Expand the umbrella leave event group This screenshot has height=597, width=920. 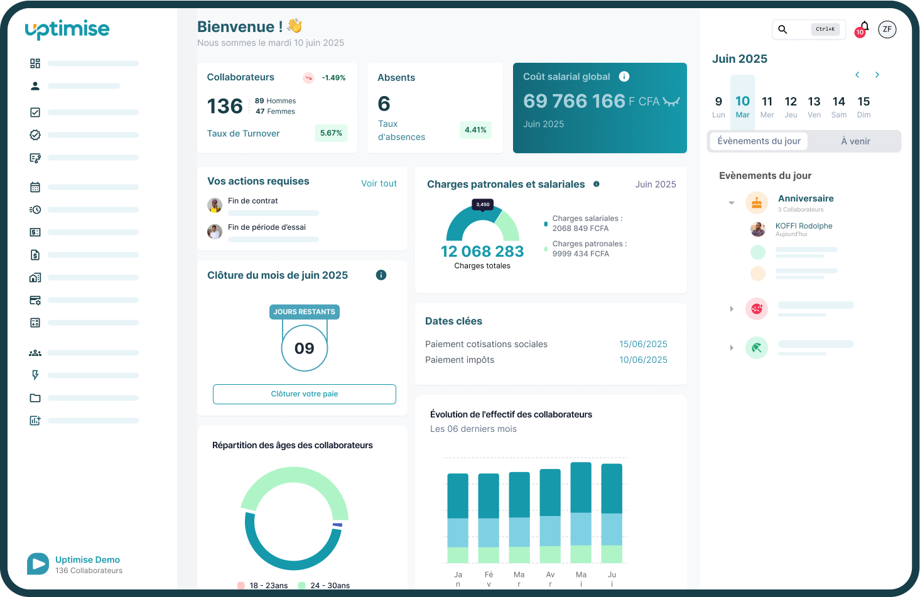731,347
